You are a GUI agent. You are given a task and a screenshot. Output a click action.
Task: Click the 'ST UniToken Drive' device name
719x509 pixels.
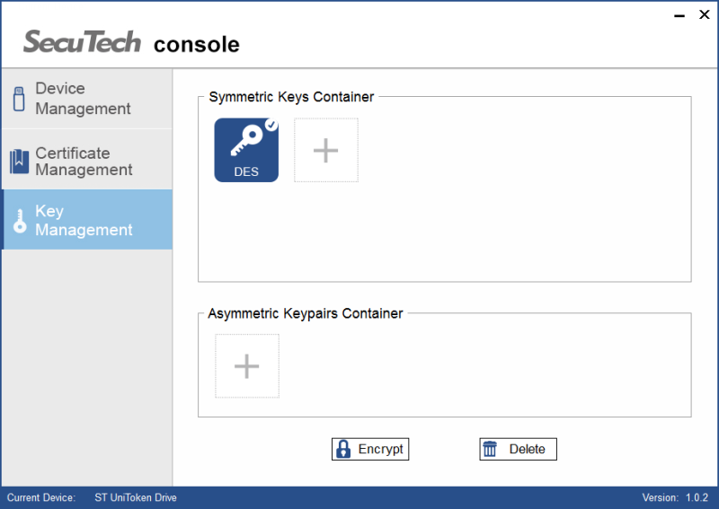(136, 497)
